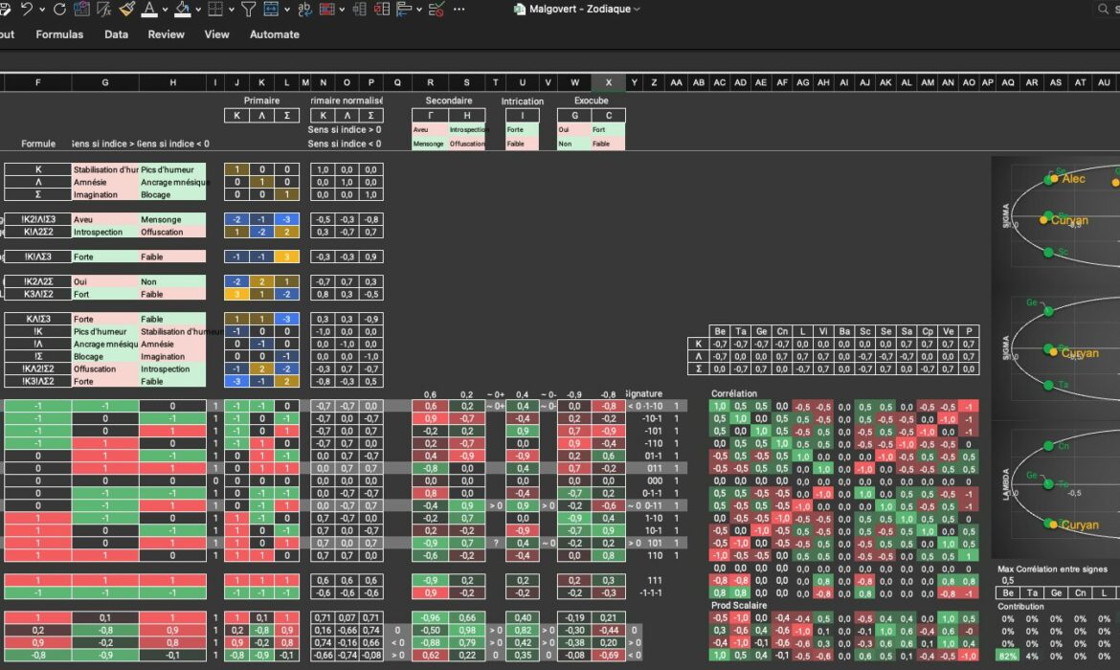Click the Borders grid icon
Image resolution: width=1120 pixels, height=670 pixels.
click(x=214, y=10)
